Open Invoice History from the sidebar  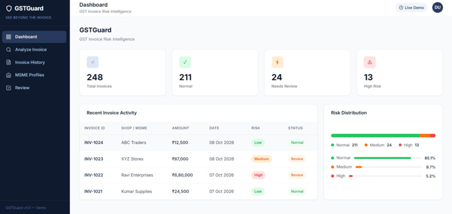point(34,62)
